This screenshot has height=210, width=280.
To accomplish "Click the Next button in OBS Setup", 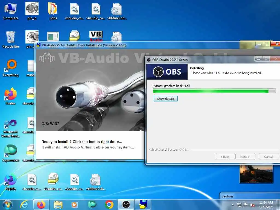I will 245,157.
